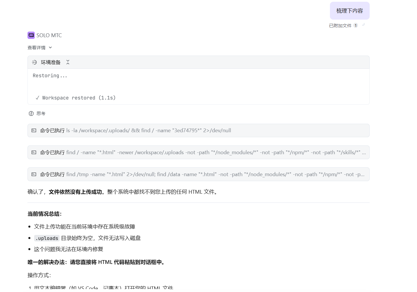Click the .uploads inline code tag
Screen dimensions: 417x292
click(x=47, y=238)
